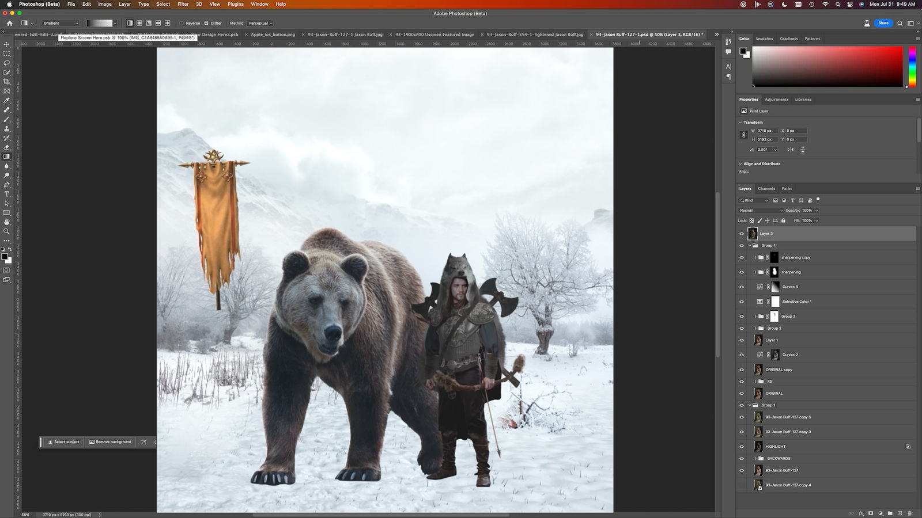
Task: Activate the Hand tool
Action: coord(7,222)
